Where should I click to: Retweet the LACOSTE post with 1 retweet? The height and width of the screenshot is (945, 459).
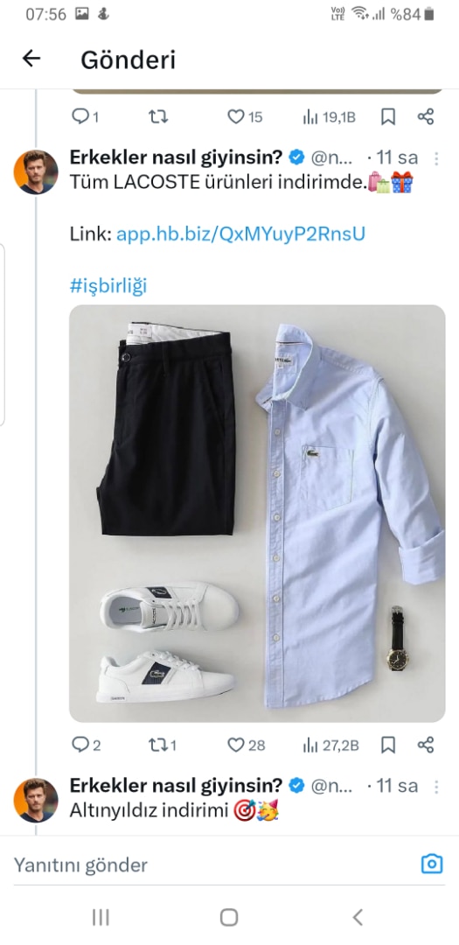tap(163, 745)
